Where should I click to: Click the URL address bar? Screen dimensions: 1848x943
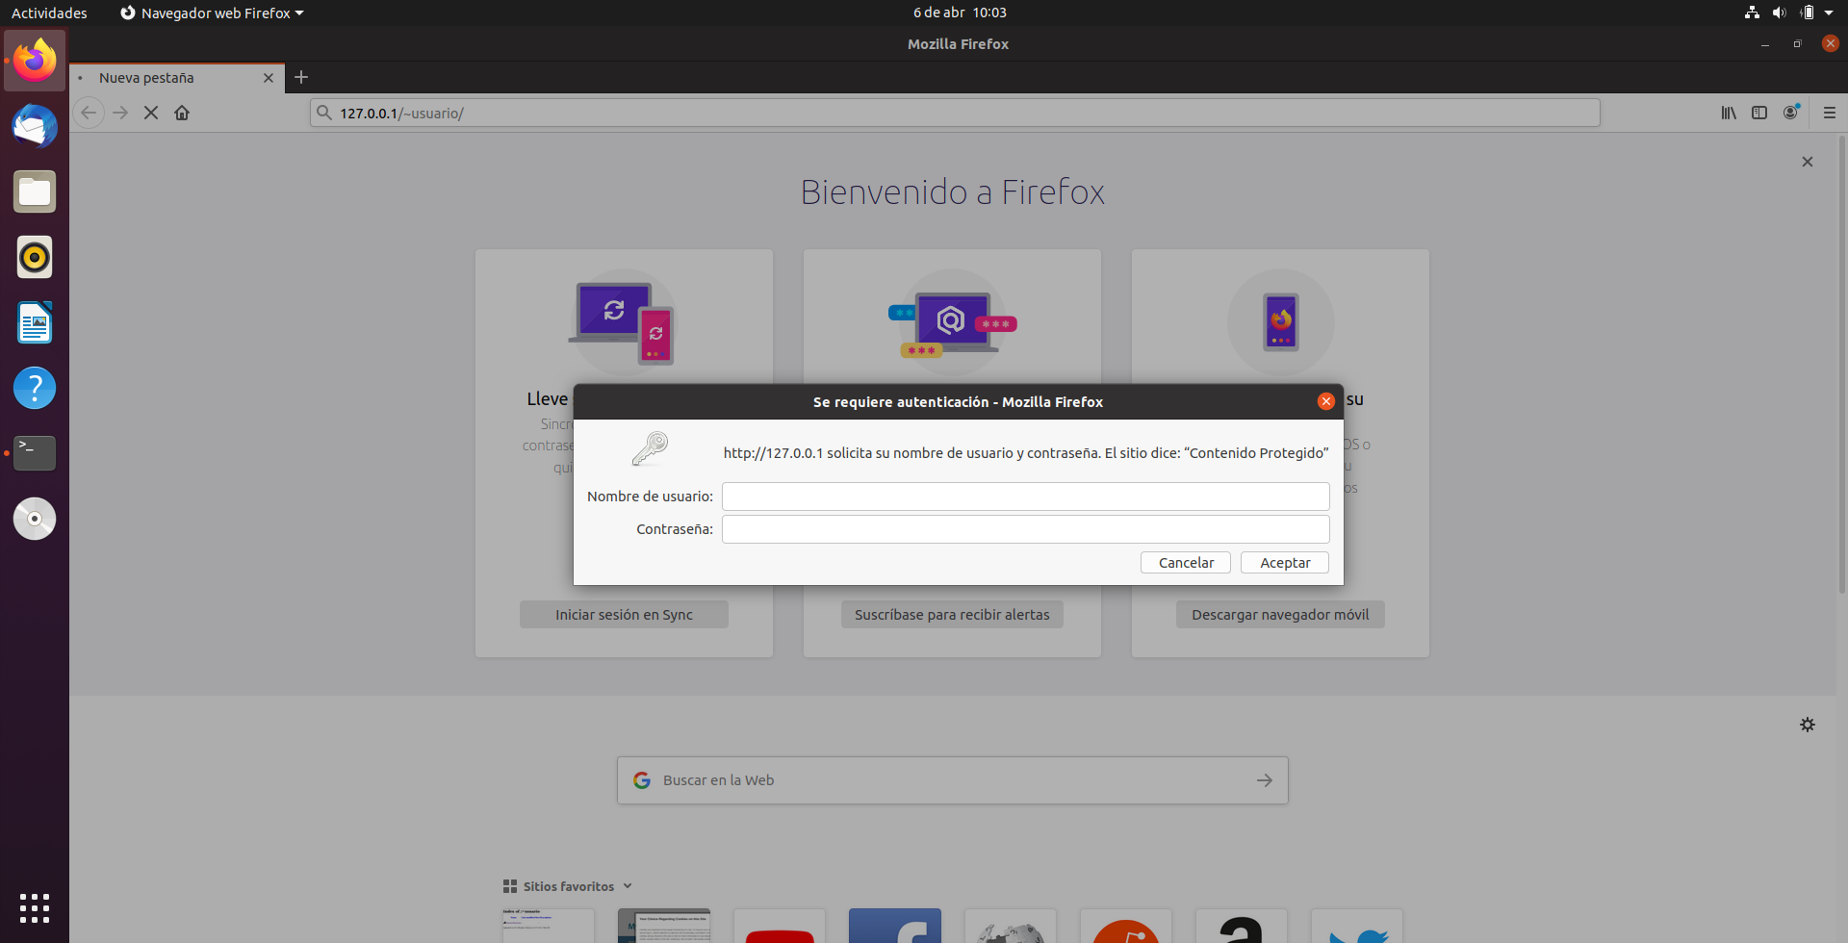pyautogui.click(x=955, y=113)
